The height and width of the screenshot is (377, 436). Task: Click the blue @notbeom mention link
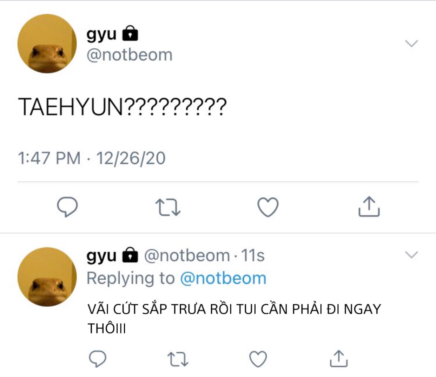[x=223, y=278]
